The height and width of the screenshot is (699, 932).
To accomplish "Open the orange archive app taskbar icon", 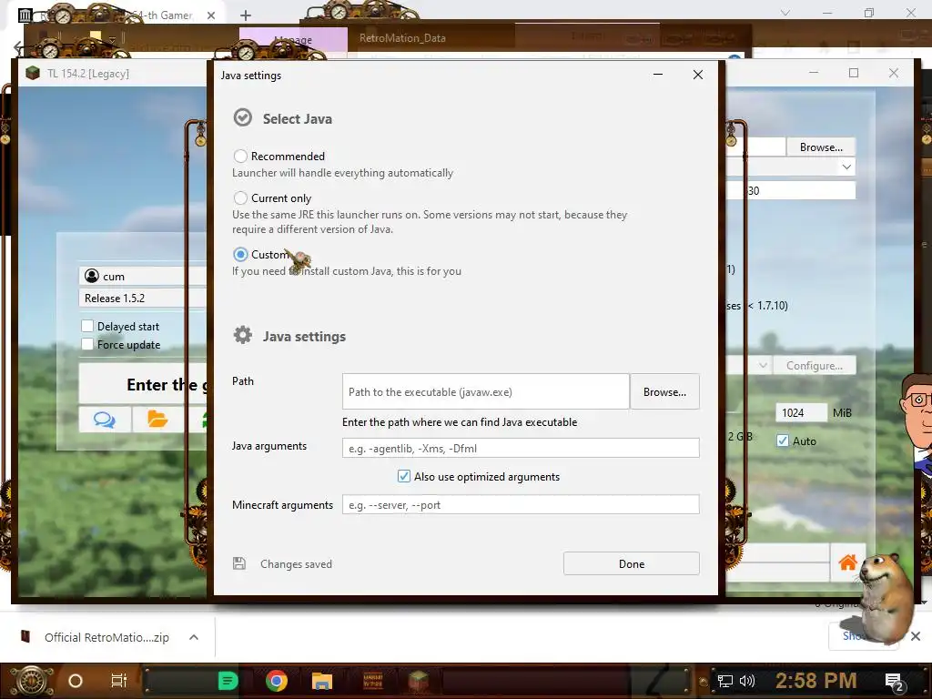I will coord(372,681).
